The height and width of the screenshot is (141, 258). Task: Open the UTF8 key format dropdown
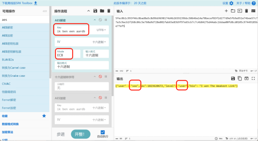coord(101,30)
